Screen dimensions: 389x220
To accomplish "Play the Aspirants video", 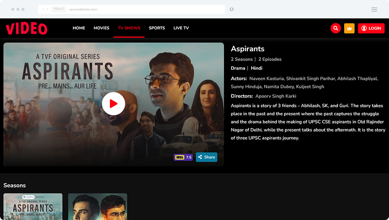I will (x=113, y=104).
